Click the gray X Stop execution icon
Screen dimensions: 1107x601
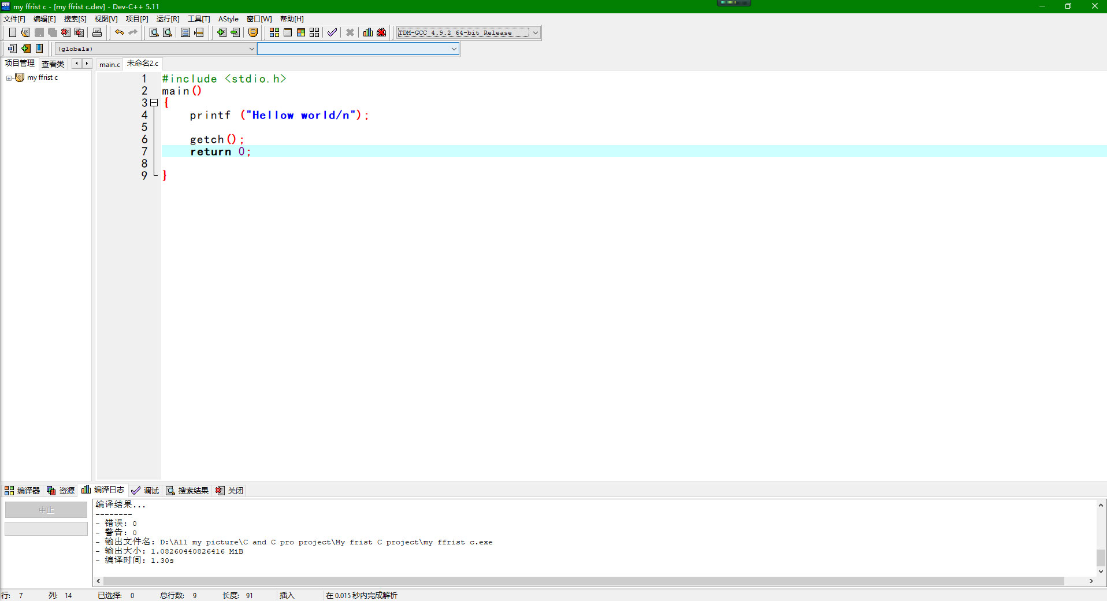[x=350, y=32]
